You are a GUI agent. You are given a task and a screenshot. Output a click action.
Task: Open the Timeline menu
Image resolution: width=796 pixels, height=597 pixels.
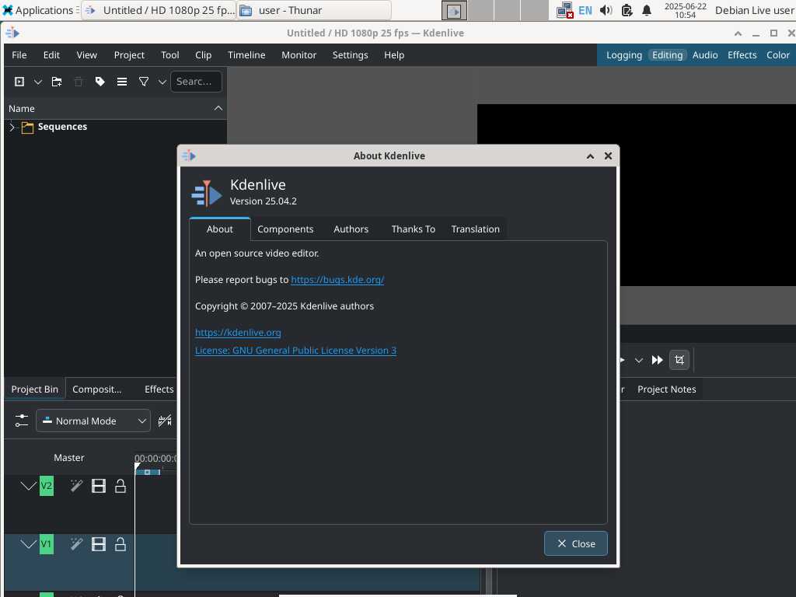coord(246,55)
